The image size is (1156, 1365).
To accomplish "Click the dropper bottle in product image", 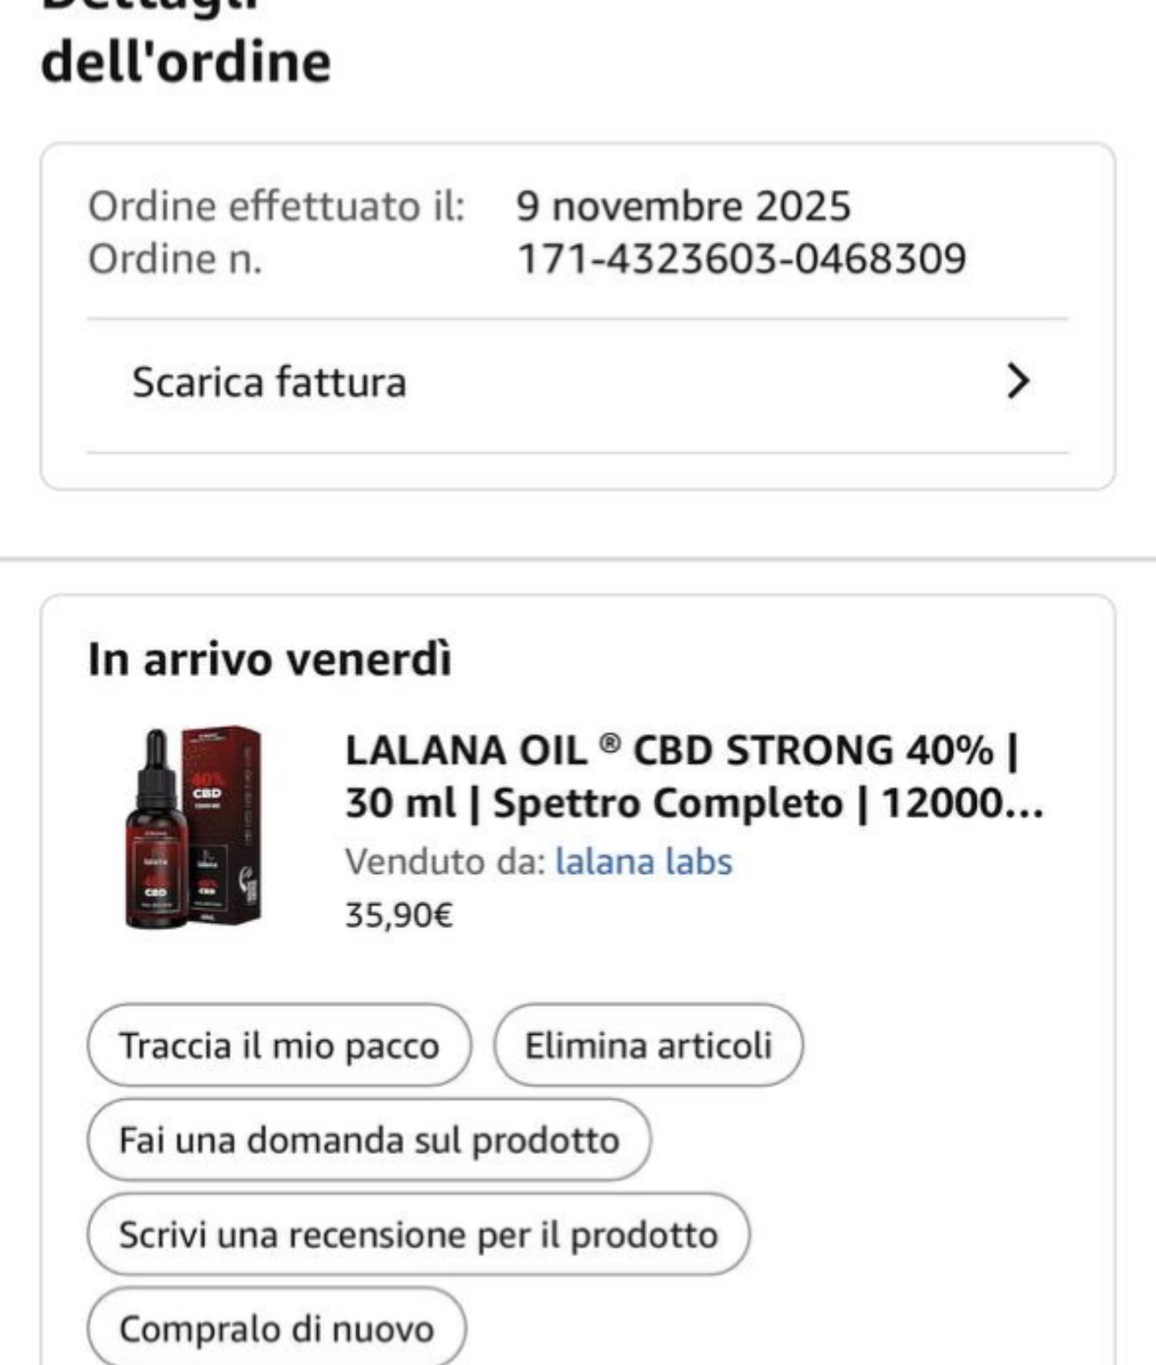I will click(158, 841).
